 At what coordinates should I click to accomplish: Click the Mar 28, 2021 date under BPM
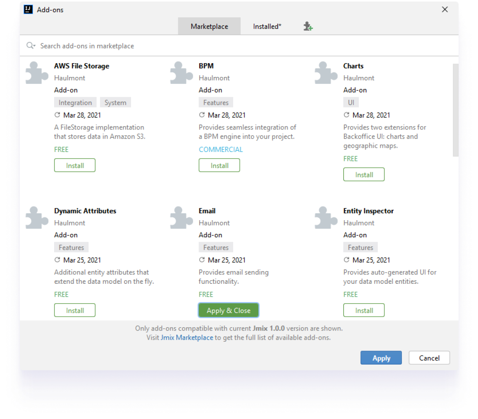[227, 115]
